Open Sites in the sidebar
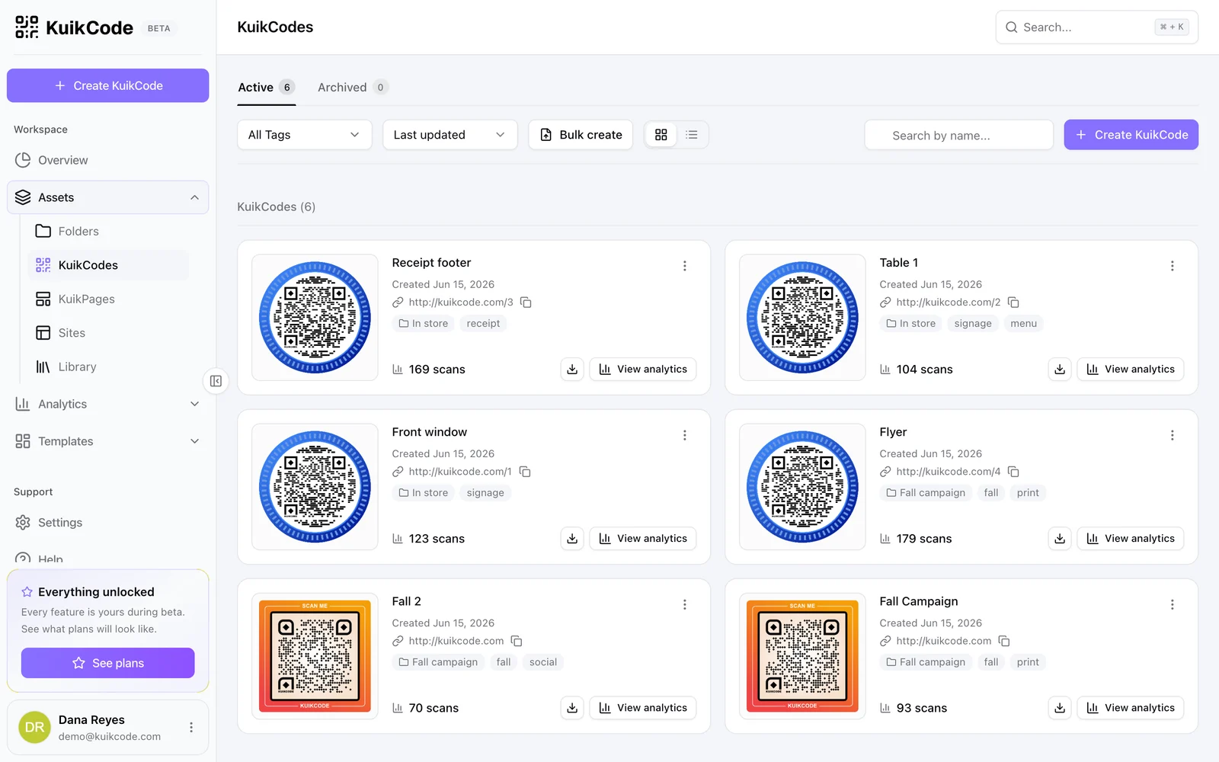The height and width of the screenshot is (762, 1219). tap(108, 333)
